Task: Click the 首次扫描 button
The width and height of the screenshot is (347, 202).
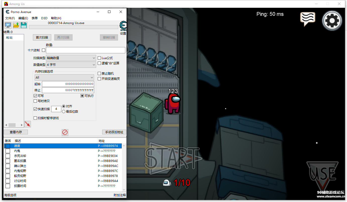Action: point(42,38)
